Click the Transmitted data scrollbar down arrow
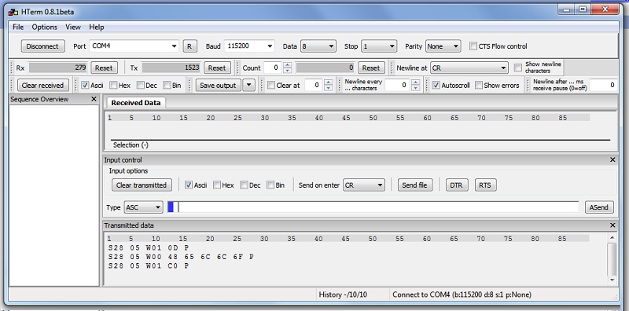 pyautogui.click(x=612, y=280)
